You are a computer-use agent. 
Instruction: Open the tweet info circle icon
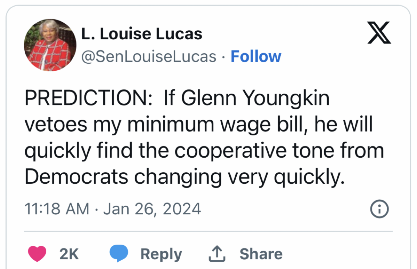(379, 209)
